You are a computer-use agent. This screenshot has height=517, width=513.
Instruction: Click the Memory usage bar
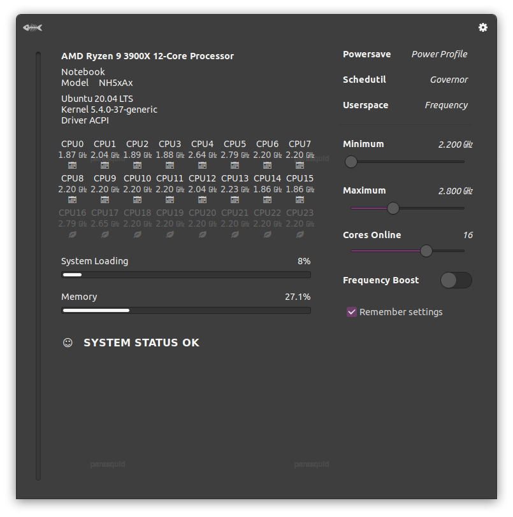tap(186, 310)
